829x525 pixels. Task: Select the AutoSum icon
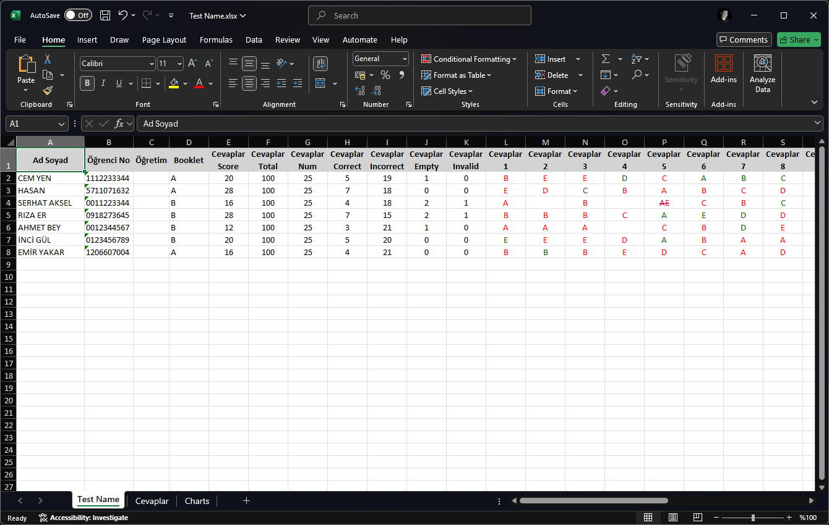pyautogui.click(x=604, y=59)
